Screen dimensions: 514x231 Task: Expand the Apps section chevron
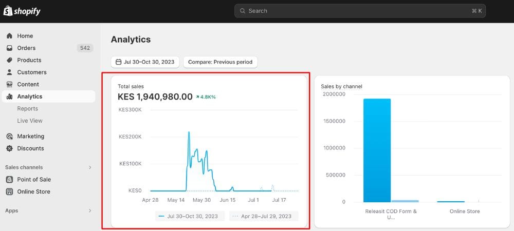pos(90,211)
